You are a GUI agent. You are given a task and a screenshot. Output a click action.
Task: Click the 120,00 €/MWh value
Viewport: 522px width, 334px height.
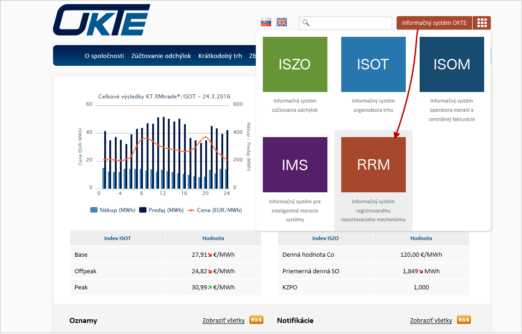pyautogui.click(x=421, y=255)
